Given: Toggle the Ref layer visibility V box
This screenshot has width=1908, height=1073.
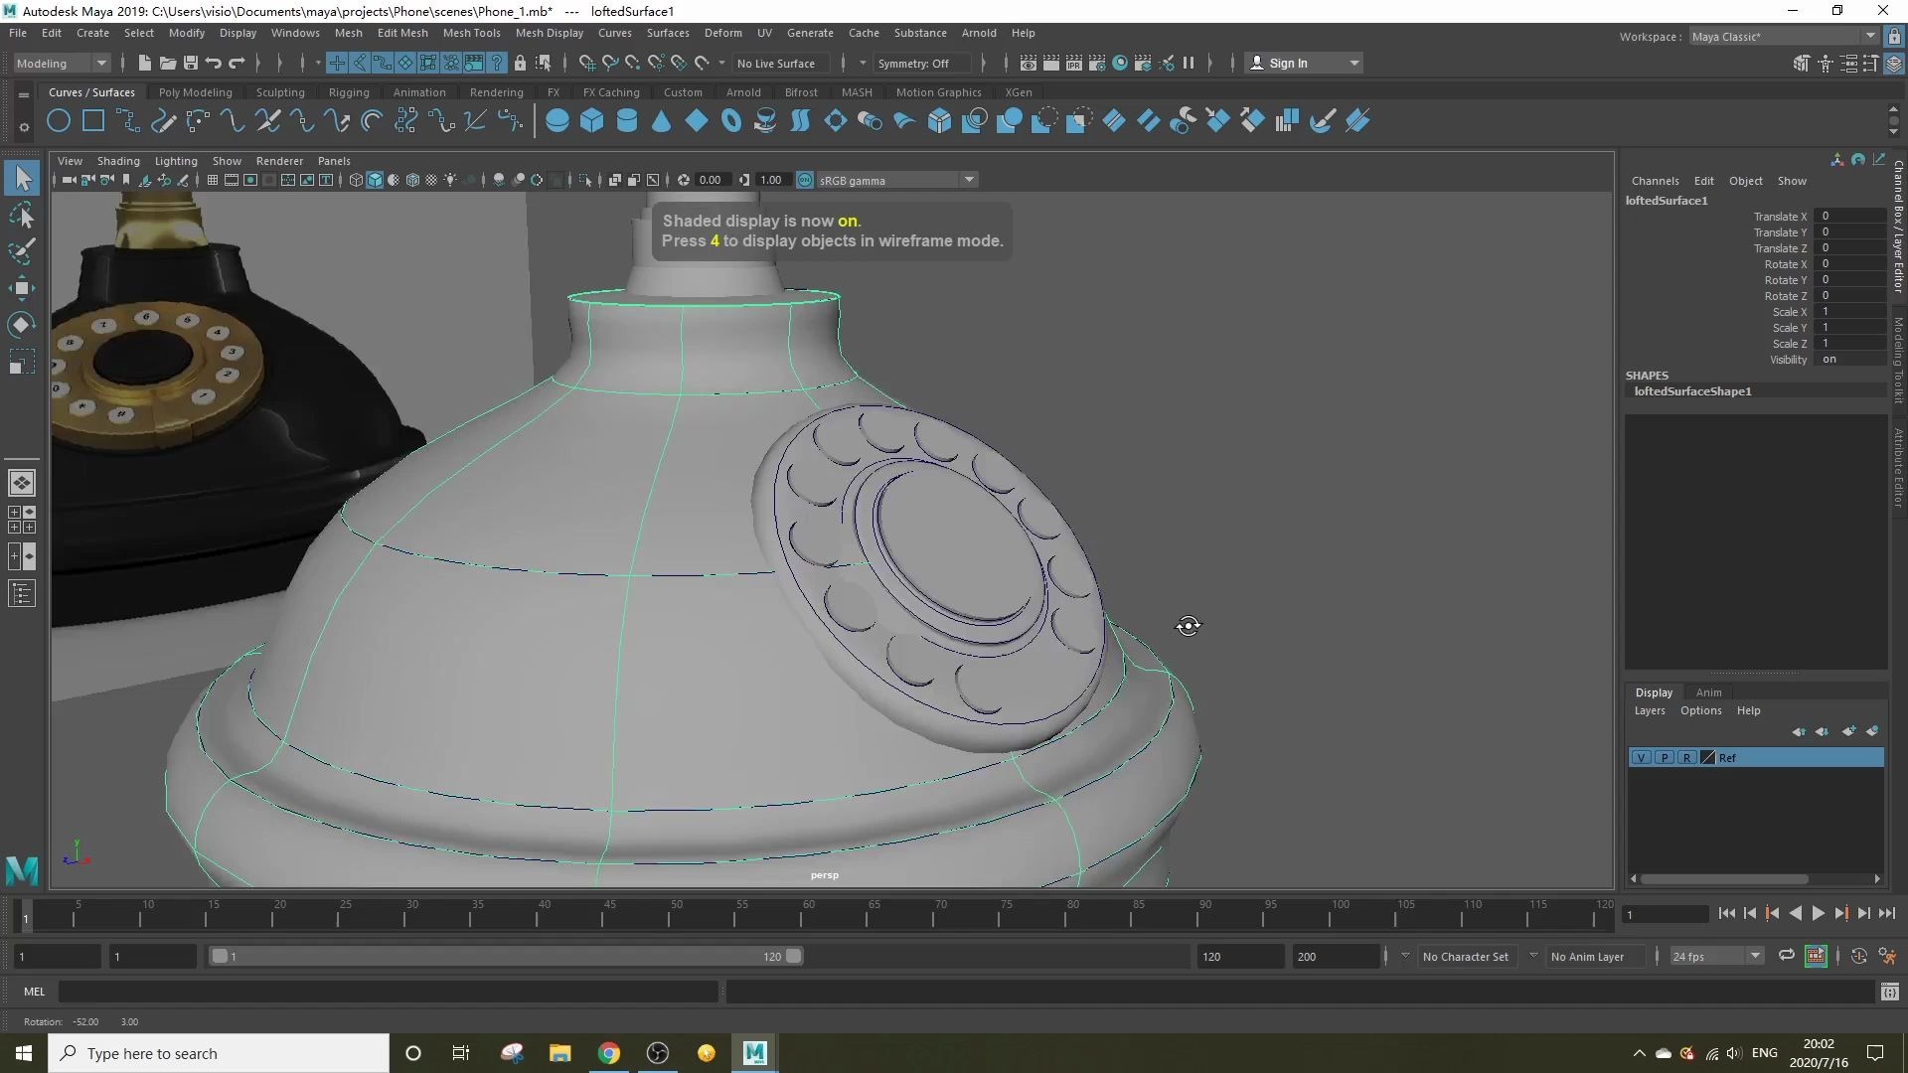Looking at the screenshot, I should click(x=1642, y=757).
